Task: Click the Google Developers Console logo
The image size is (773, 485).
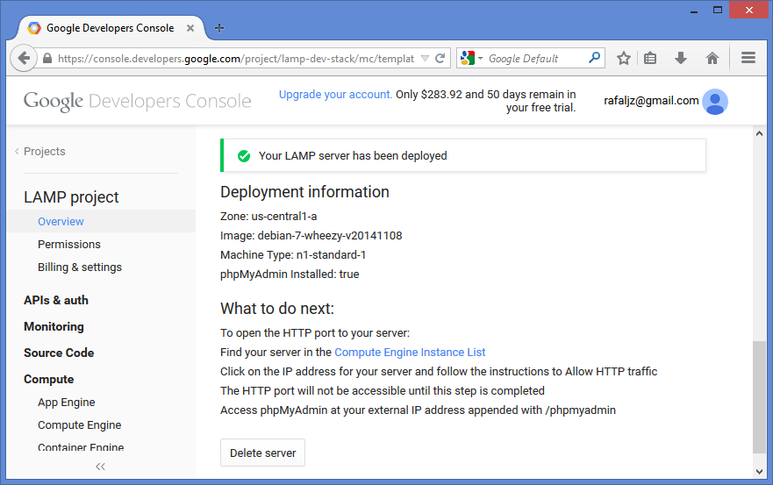Action: coord(137,101)
